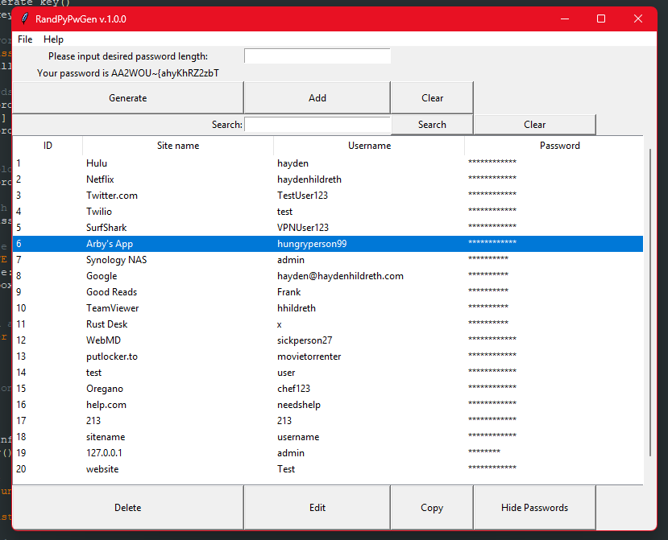Select the help.com row
This screenshot has height=540, width=668.
[328, 405]
